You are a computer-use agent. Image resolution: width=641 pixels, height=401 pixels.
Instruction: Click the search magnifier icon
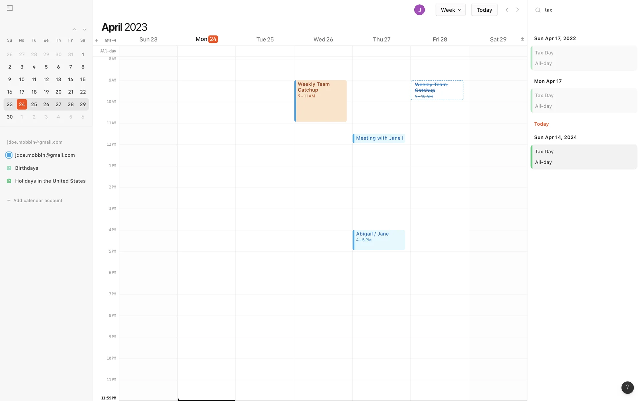[538, 10]
